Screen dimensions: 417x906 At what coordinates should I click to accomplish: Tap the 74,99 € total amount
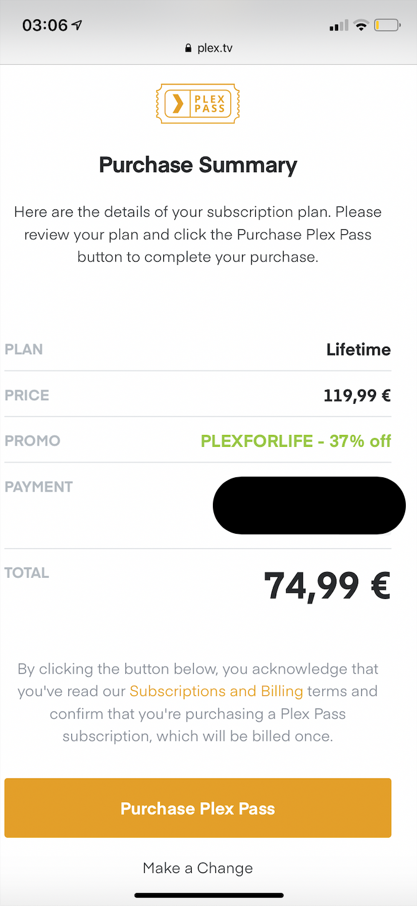point(327,586)
